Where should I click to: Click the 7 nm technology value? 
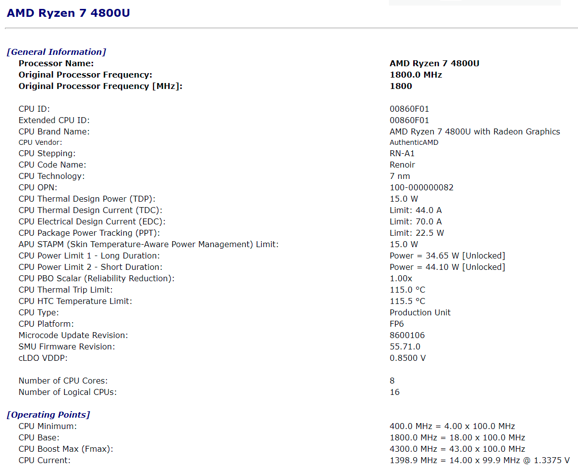pos(399,176)
